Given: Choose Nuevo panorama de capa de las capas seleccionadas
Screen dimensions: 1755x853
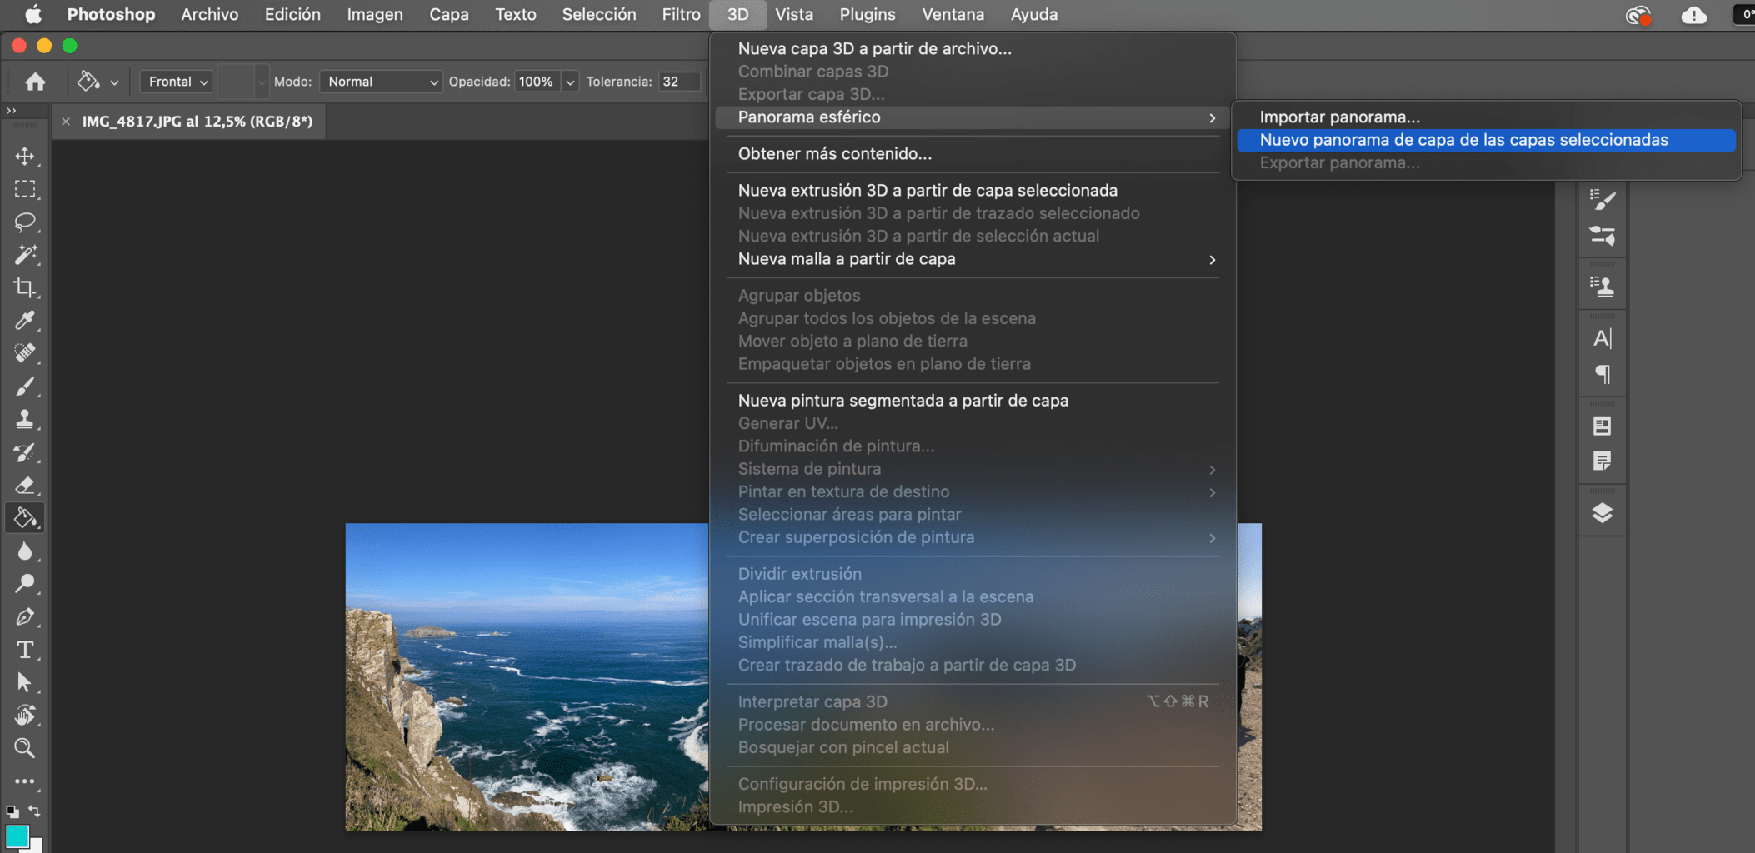Looking at the screenshot, I should click(x=1486, y=140).
